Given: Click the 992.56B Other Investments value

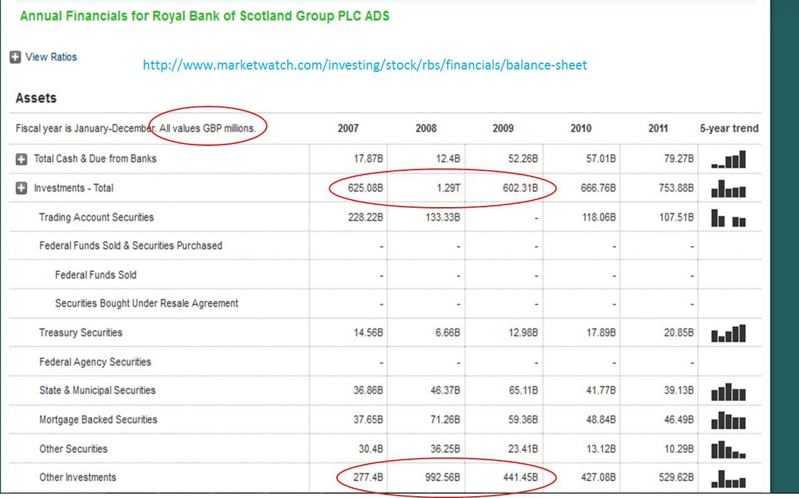Looking at the screenshot, I should click(x=441, y=478).
